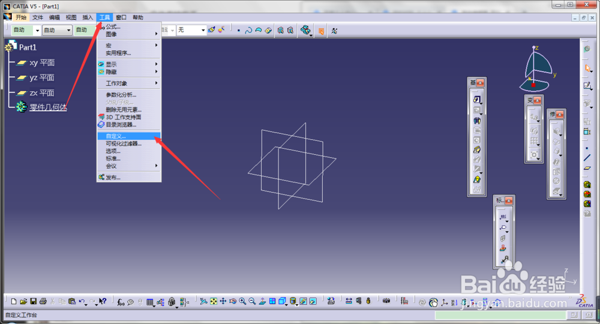Expand 宏 submenu
600x324 pixels.
click(x=128, y=45)
